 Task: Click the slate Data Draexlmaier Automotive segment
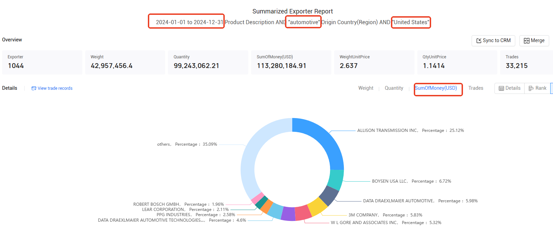pyautogui.click(x=328, y=195)
